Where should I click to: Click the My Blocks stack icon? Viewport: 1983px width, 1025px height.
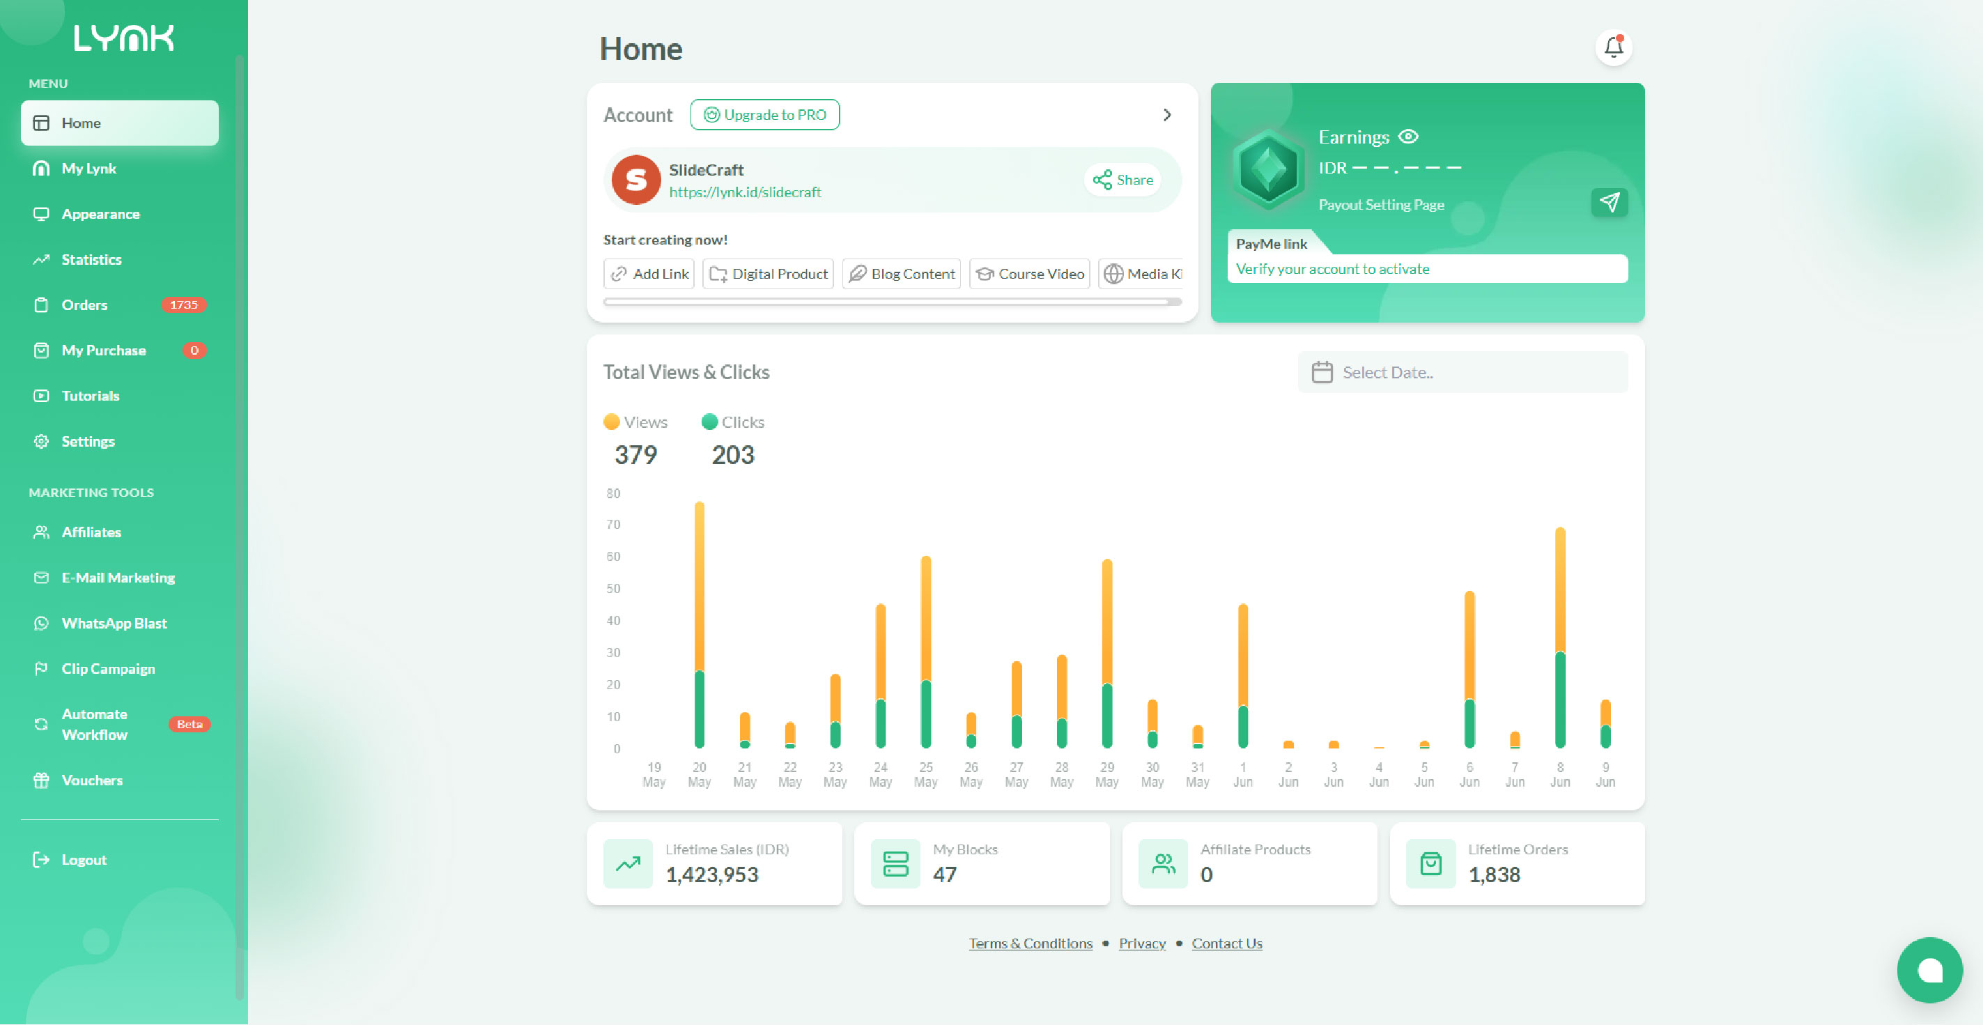(x=895, y=863)
